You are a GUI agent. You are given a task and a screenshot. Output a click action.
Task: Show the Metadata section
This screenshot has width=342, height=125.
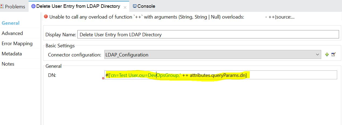(x=12, y=54)
